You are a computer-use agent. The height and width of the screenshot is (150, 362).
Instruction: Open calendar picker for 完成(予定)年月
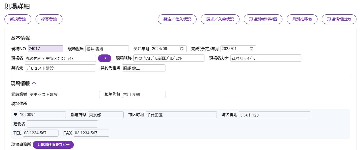(x=251, y=49)
